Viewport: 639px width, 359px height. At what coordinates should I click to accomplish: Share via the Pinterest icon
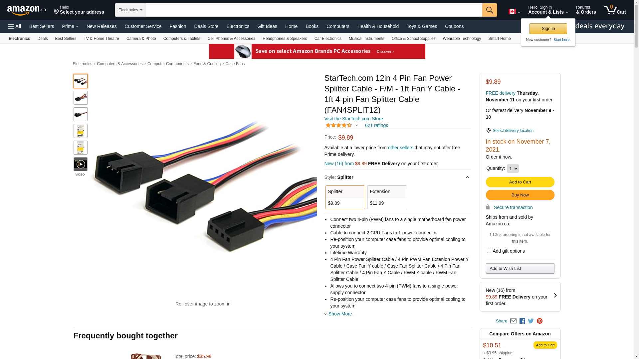[539, 321]
